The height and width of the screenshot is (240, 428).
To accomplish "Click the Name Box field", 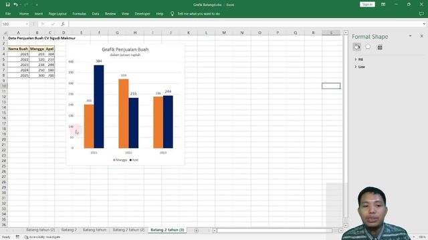I will click(13, 24).
